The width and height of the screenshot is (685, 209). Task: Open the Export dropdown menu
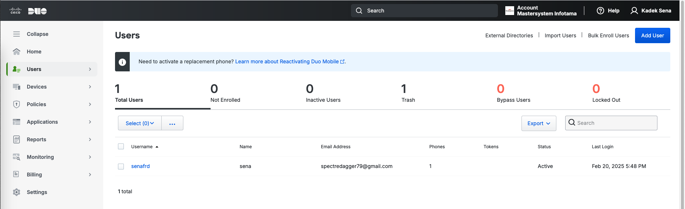point(538,123)
